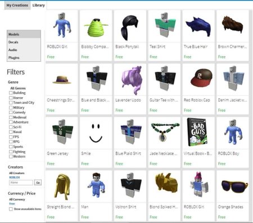
Task: Check the Horror genre filter
Action: coord(11,98)
